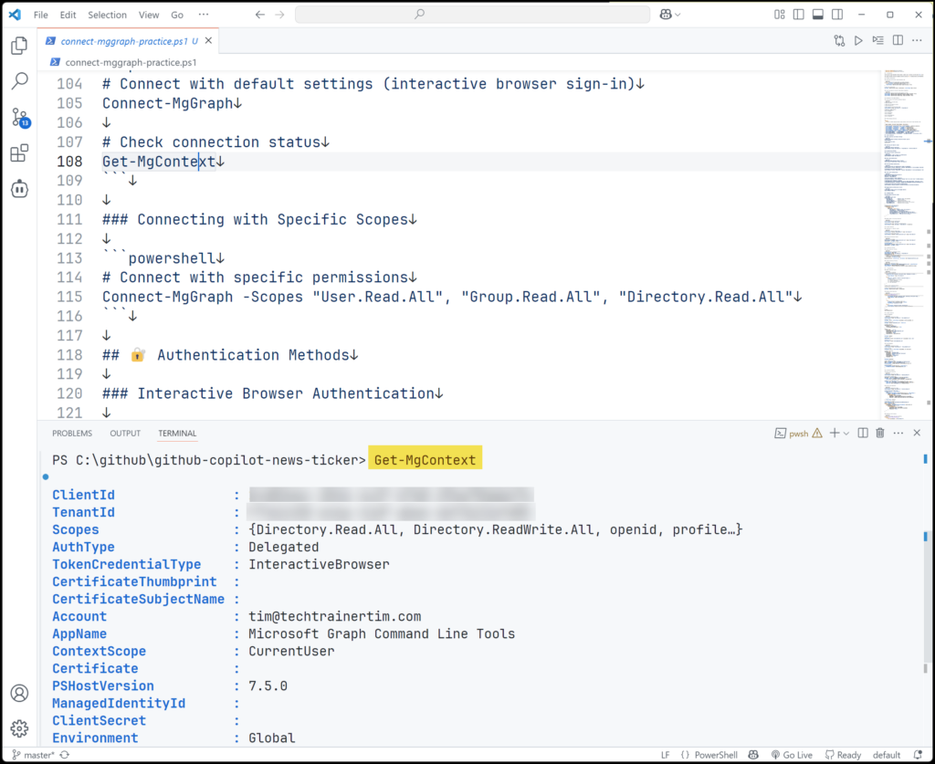This screenshot has width=935, height=764.
Task: Open the Manage gear icon
Action: pyautogui.click(x=19, y=728)
